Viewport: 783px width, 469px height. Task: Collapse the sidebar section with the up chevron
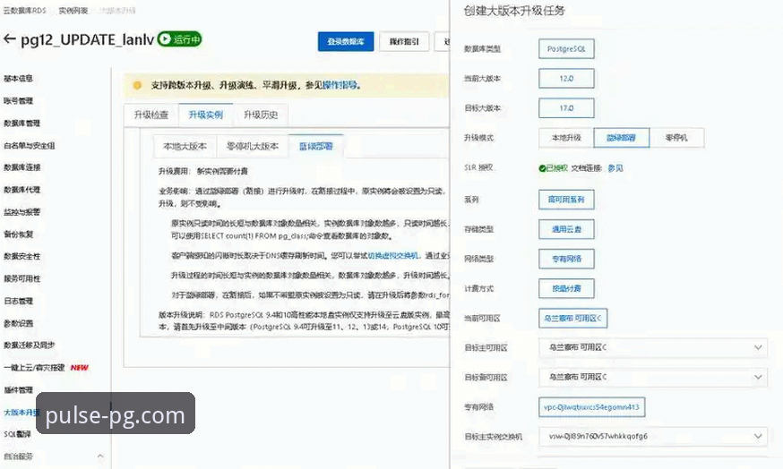point(100,456)
